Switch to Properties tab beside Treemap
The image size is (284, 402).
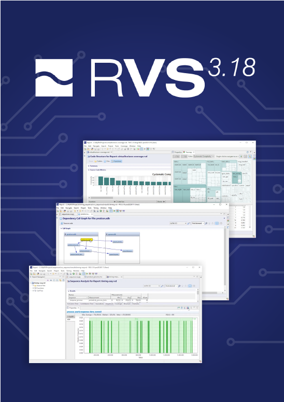click(177, 152)
